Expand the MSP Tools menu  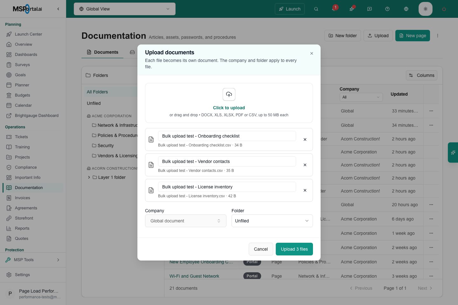click(33, 260)
